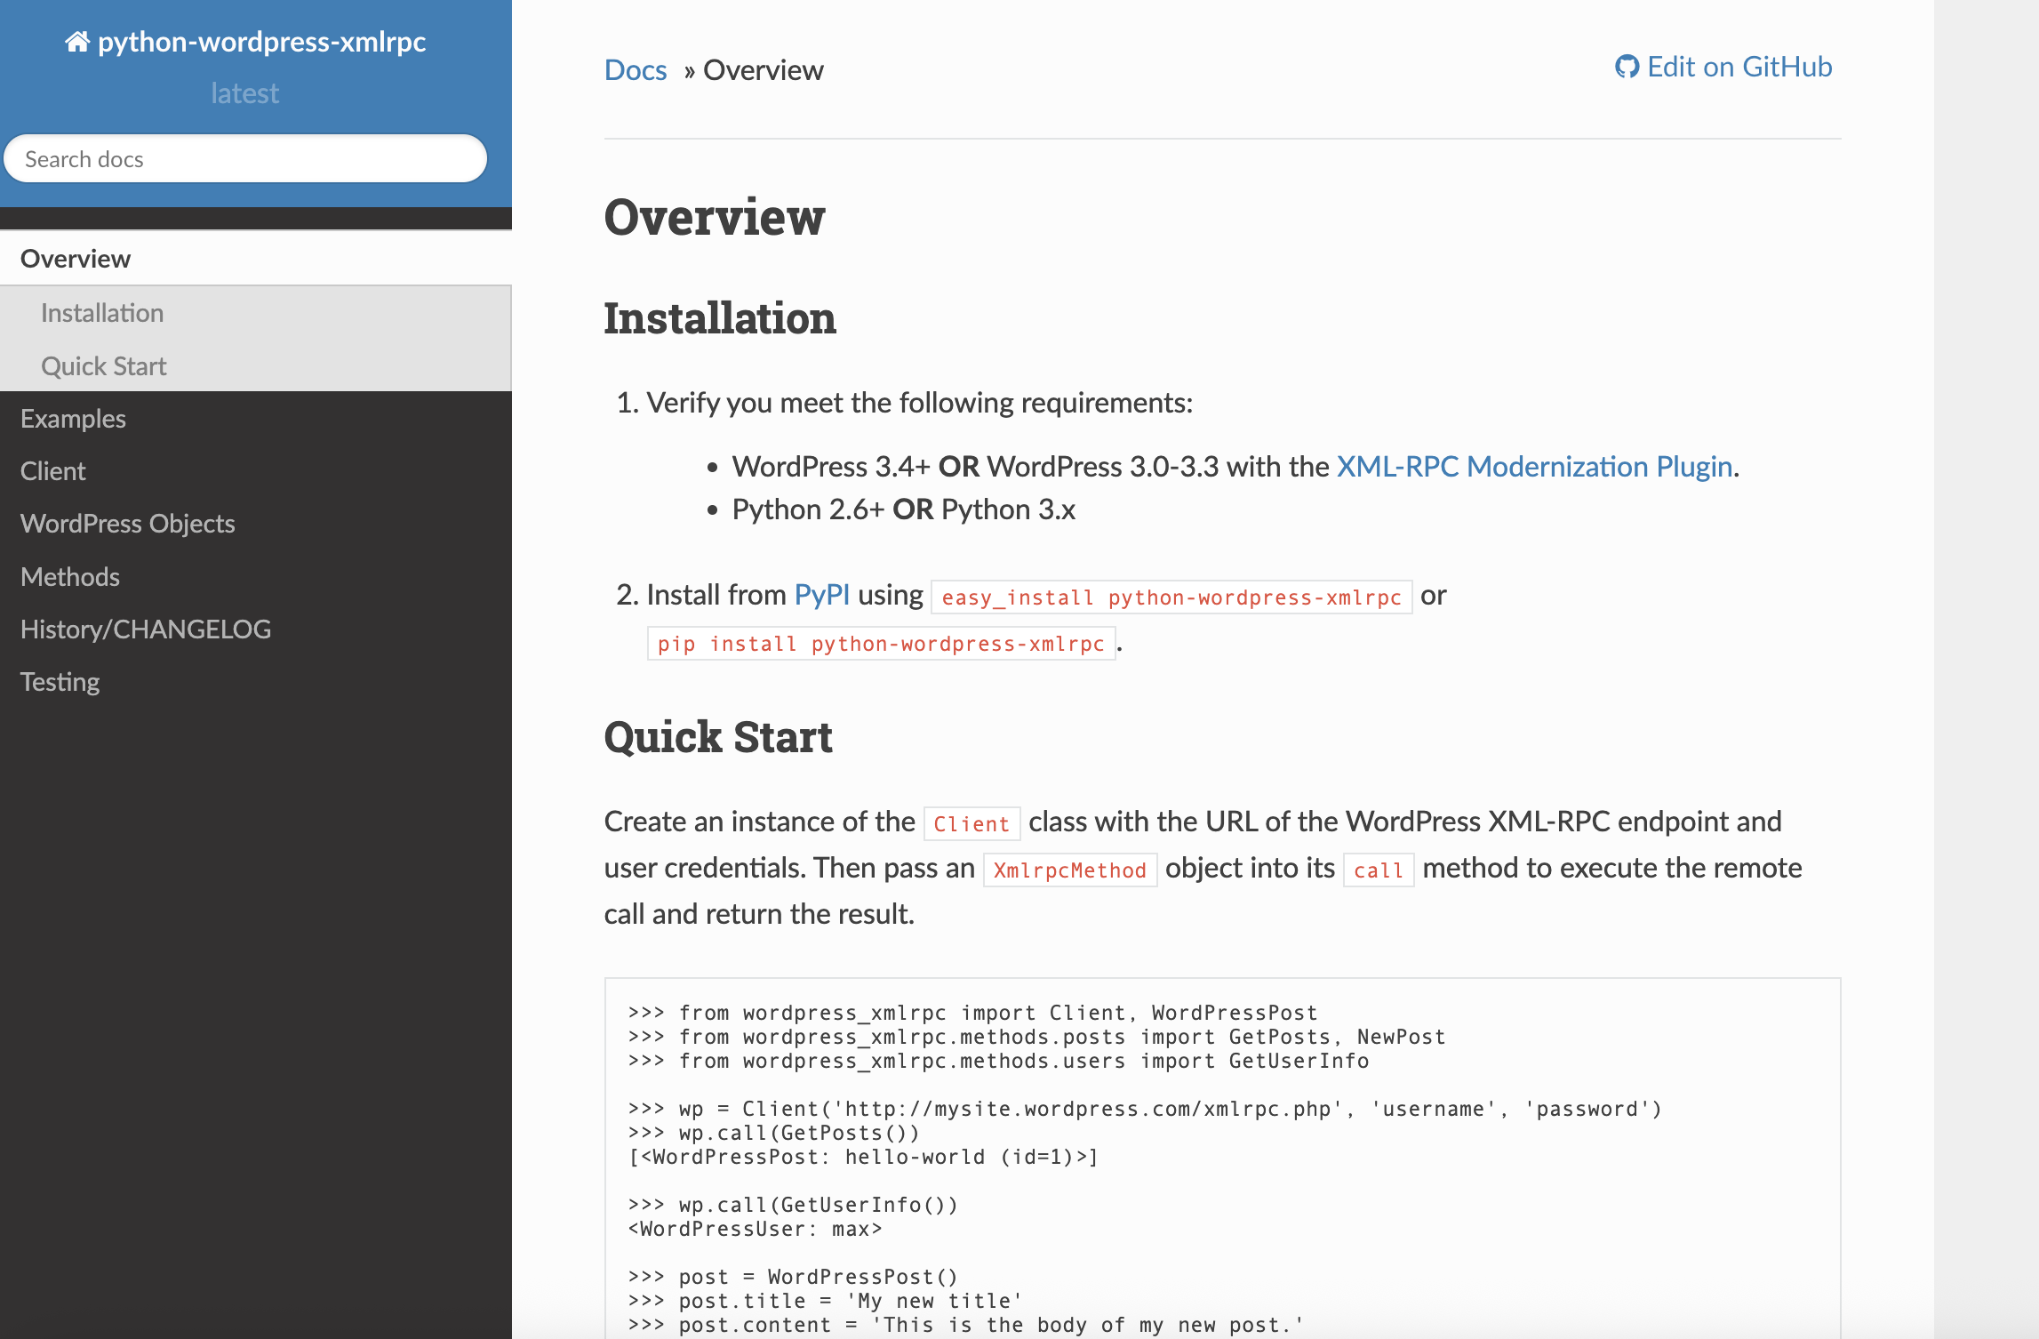
Task: View the History/CHANGELOG page
Action: pyautogui.click(x=256, y=629)
